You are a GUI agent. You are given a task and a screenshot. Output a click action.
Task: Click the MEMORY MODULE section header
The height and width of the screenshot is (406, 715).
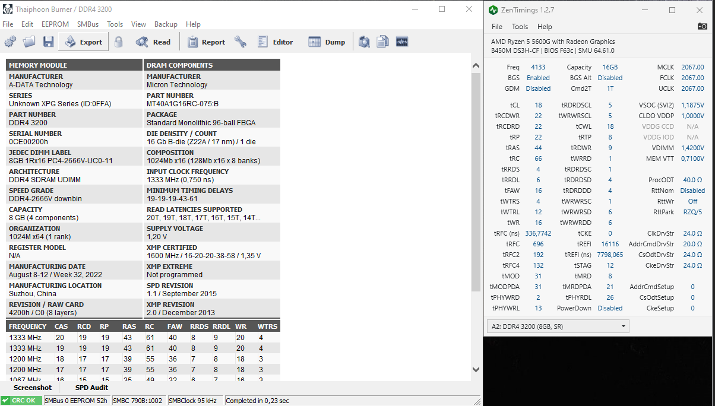coord(74,65)
